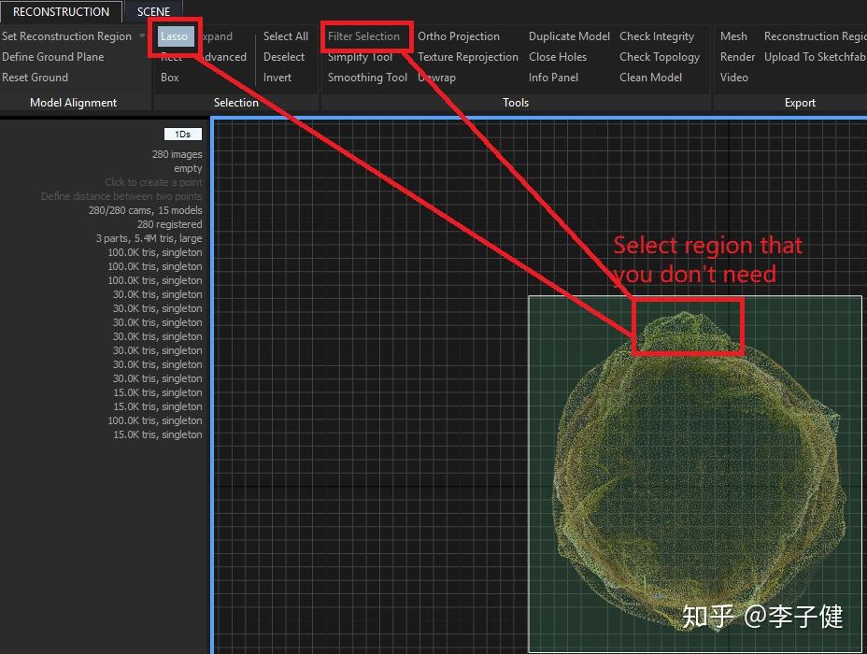Switch to the Rect selection tool
867x654 pixels.
click(x=169, y=57)
